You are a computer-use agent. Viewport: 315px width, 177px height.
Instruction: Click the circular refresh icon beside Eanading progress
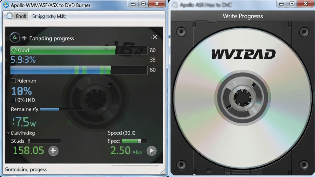point(14,37)
